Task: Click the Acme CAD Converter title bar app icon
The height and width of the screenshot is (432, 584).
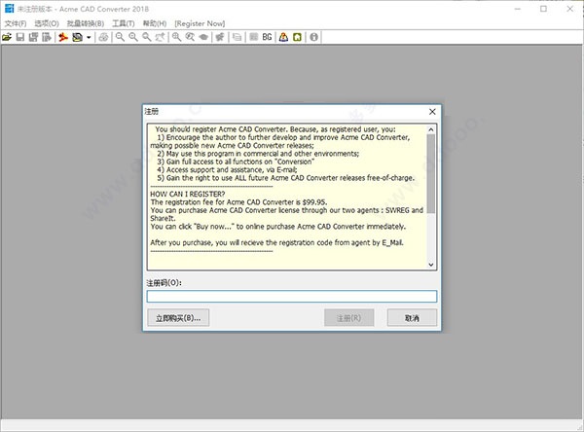Action: [9, 9]
